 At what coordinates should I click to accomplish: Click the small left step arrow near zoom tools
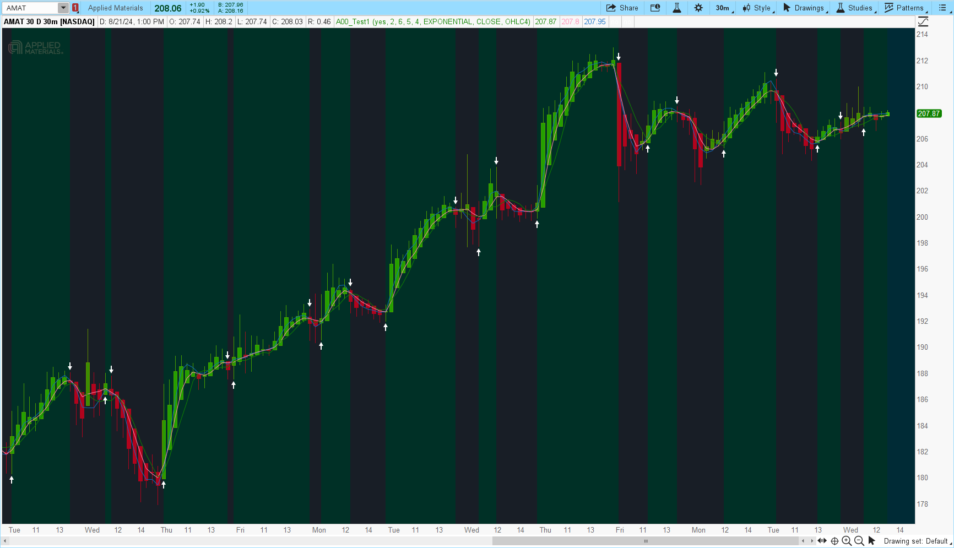click(803, 541)
